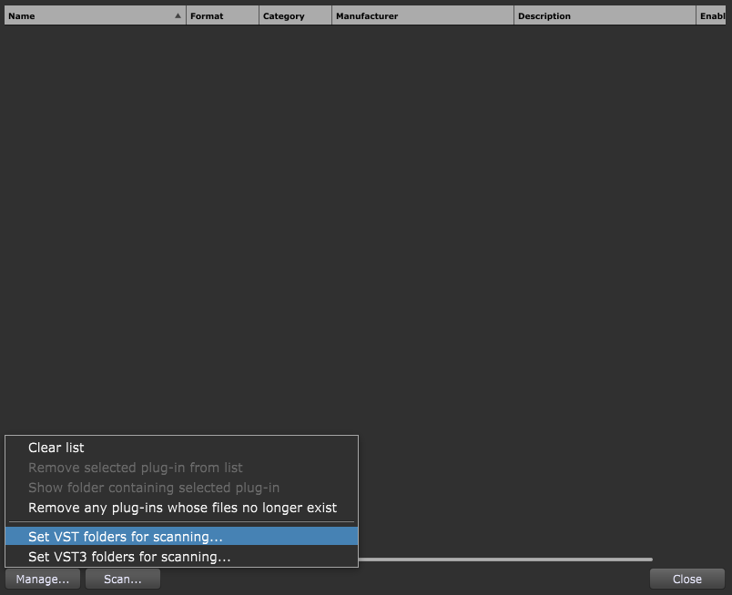Sort the list by Category column
This screenshot has height=595, width=732.
295,15
